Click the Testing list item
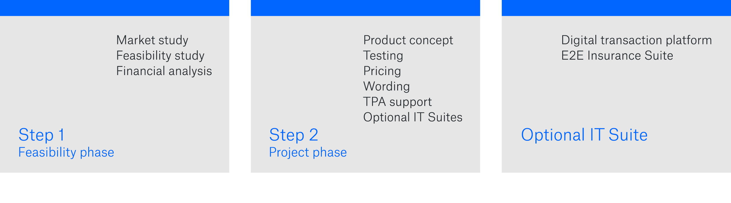 [x=383, y=55]
